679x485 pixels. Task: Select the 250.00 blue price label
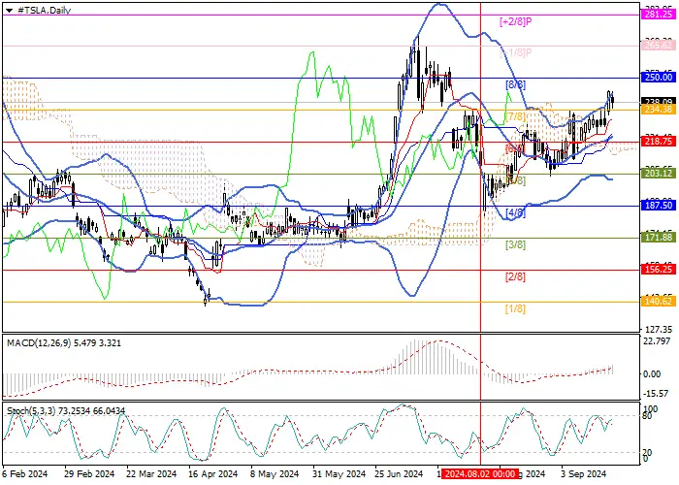tap(659, 78)
